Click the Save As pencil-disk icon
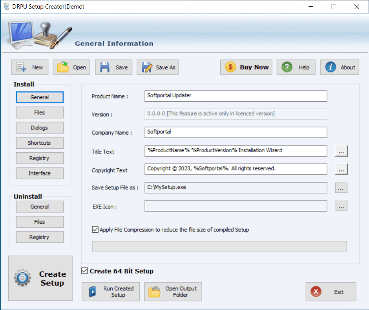 click(147, 67)
